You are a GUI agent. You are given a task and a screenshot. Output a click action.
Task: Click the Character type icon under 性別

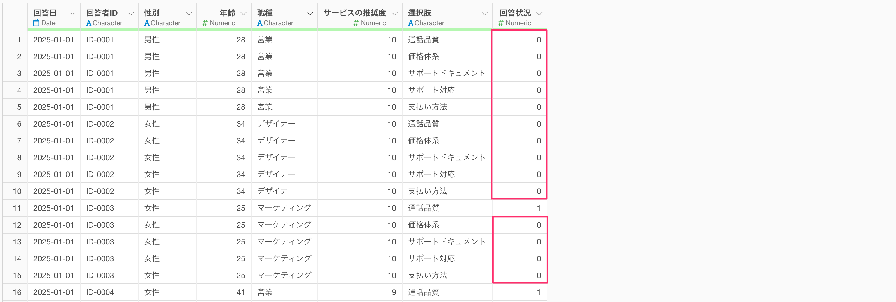click(x=147, y=23)
